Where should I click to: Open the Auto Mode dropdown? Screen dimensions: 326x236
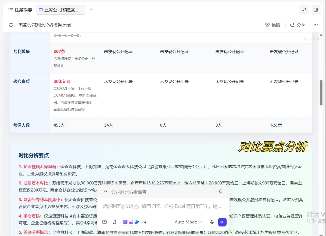188,222
